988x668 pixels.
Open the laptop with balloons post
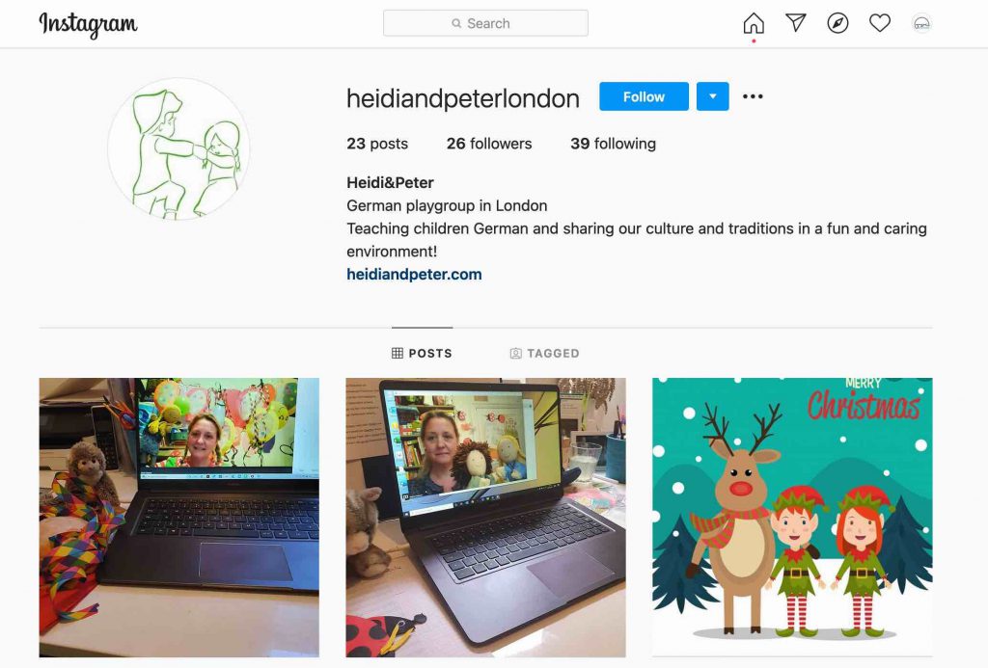point(178,518)
